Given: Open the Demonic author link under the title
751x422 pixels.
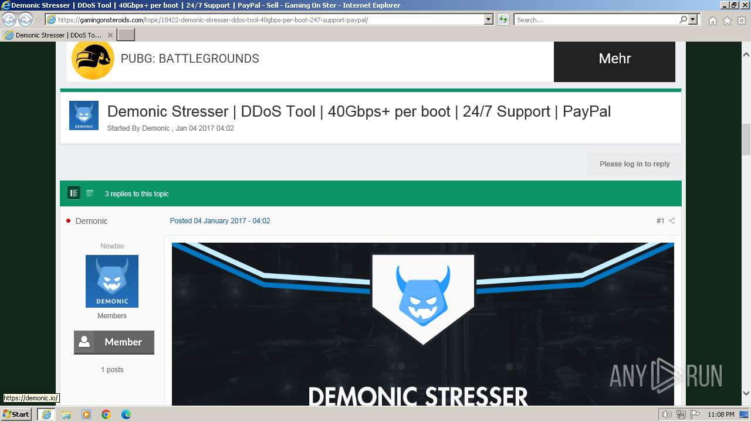Looking at the screenshot, I should point(155,128).
